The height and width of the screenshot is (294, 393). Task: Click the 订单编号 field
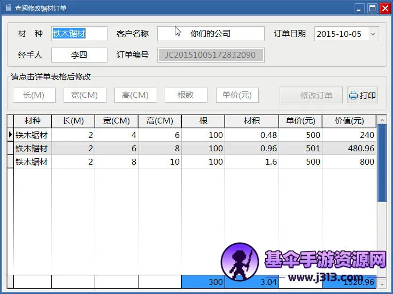point(211,55)
